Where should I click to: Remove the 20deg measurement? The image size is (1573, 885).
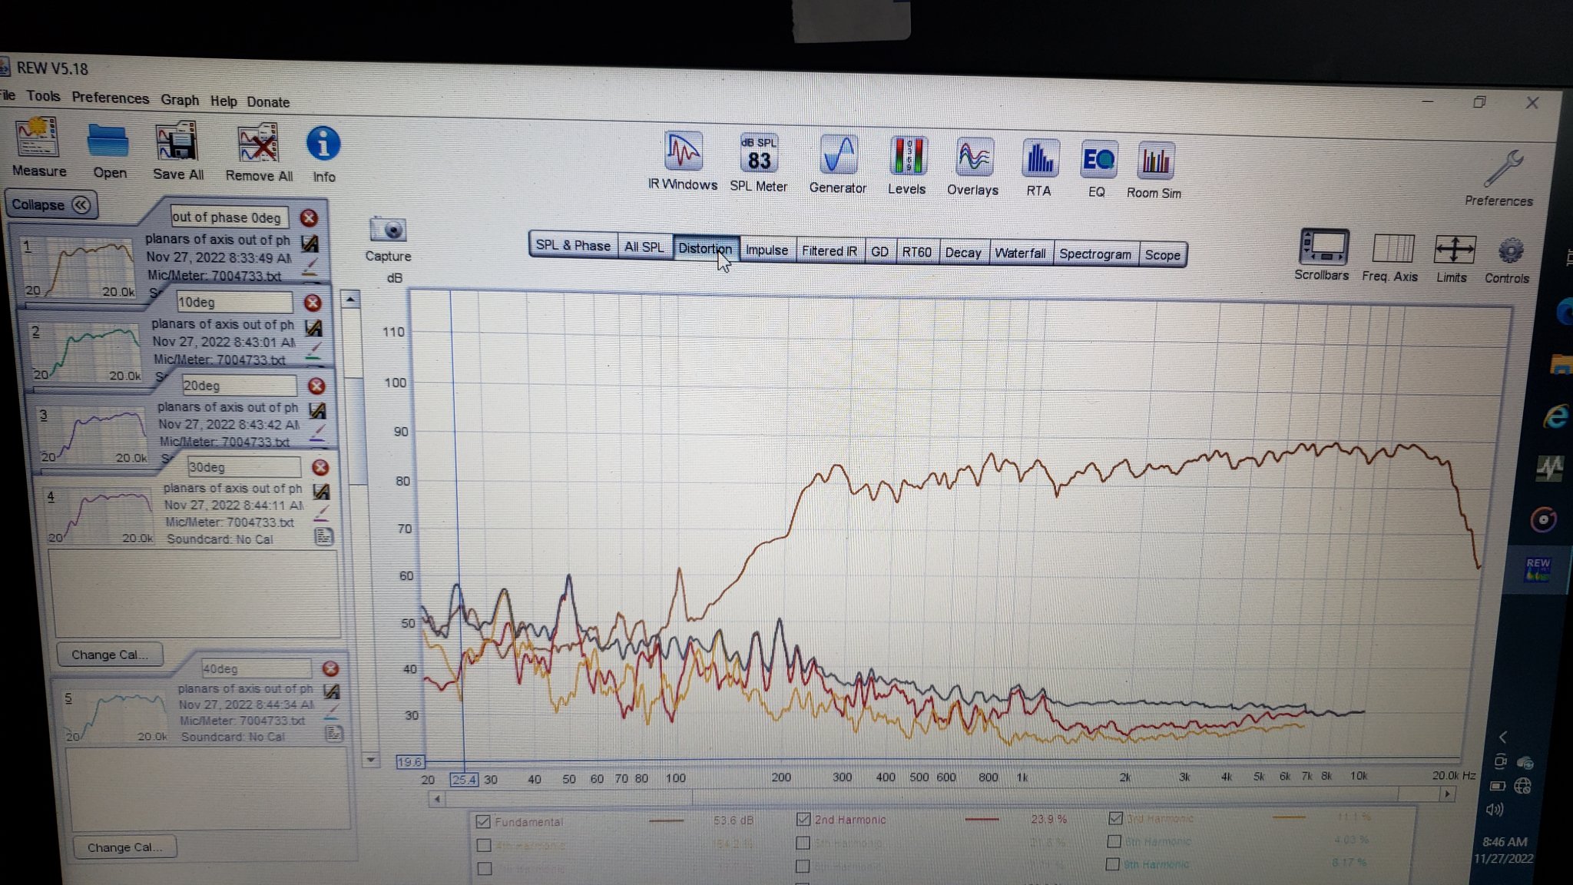click(316, 386)
